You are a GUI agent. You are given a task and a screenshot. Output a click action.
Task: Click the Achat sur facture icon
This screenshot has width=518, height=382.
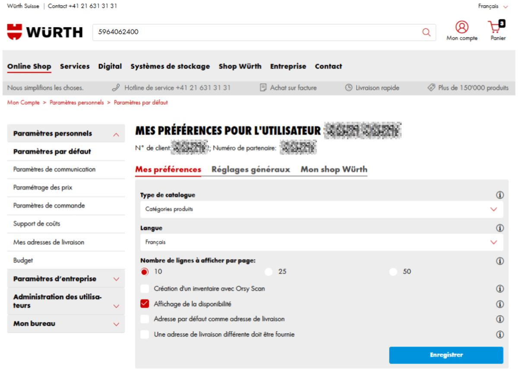[263, 88]
